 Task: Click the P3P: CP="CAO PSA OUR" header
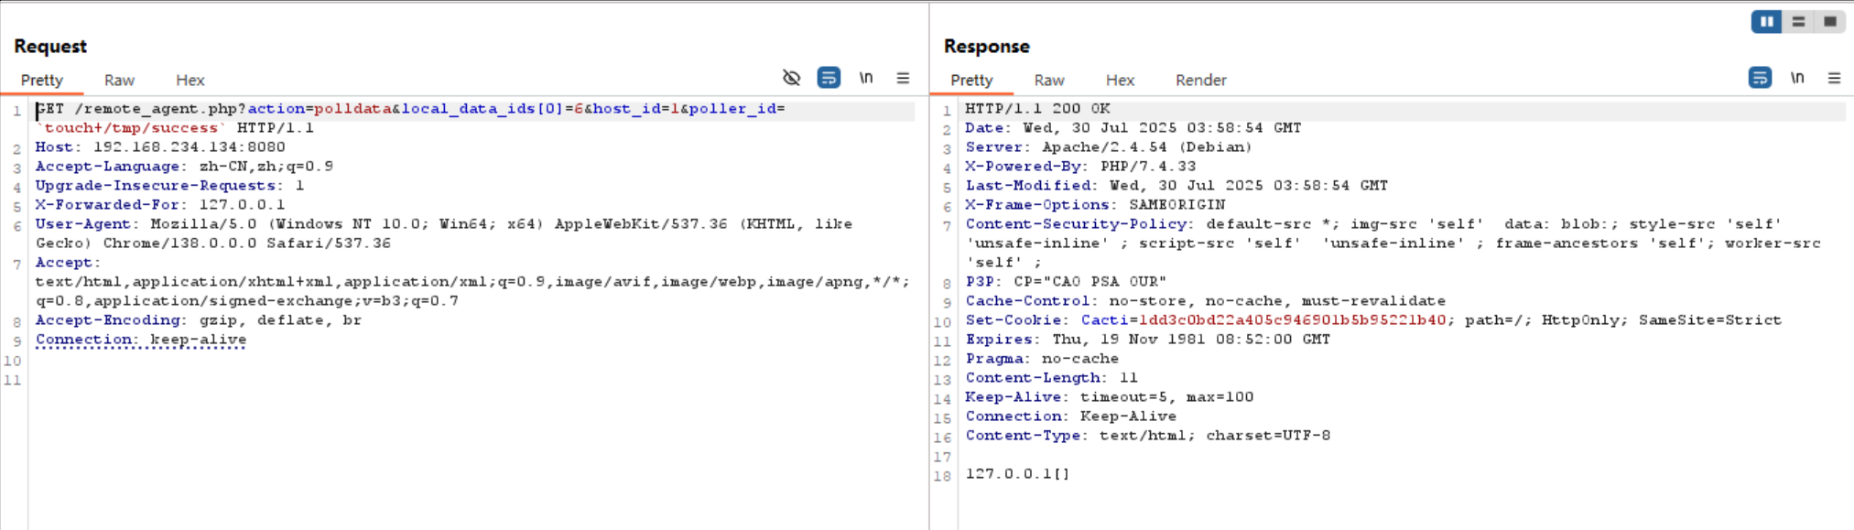coord(1066,282)
